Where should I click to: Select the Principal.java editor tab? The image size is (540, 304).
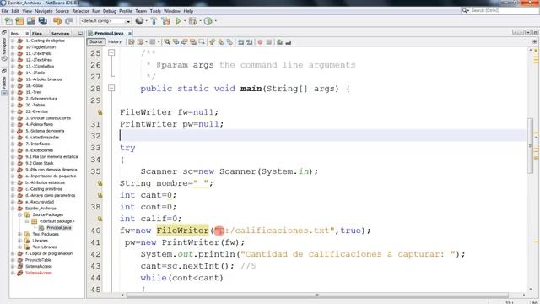pyautogui.click(x=109, y=34)
